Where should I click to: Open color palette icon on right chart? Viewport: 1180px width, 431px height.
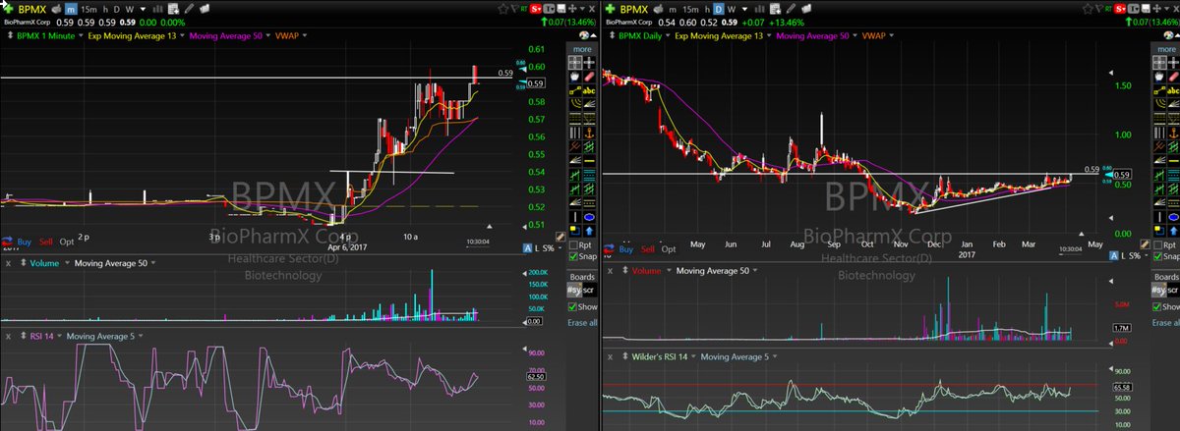click(1168, 34)
